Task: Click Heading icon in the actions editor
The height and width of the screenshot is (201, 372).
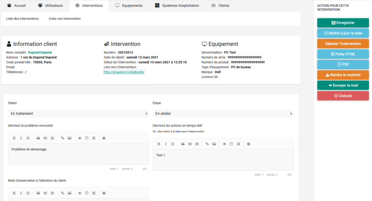Action: click(x=173, y=144)
